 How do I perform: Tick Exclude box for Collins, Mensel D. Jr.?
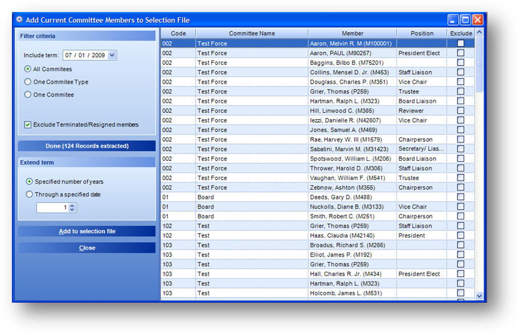coord(460,72)
